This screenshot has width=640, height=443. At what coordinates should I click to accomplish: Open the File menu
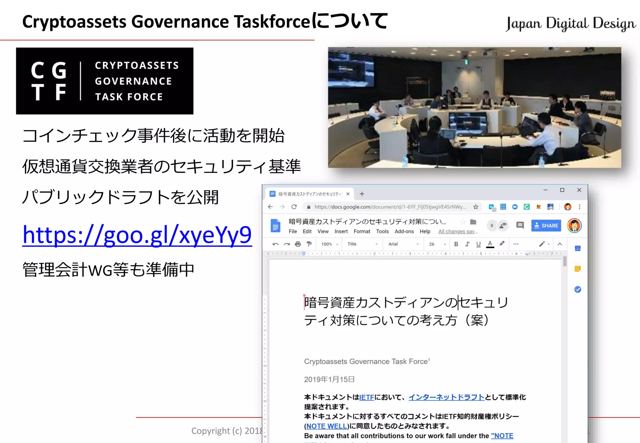coord(293,231)
